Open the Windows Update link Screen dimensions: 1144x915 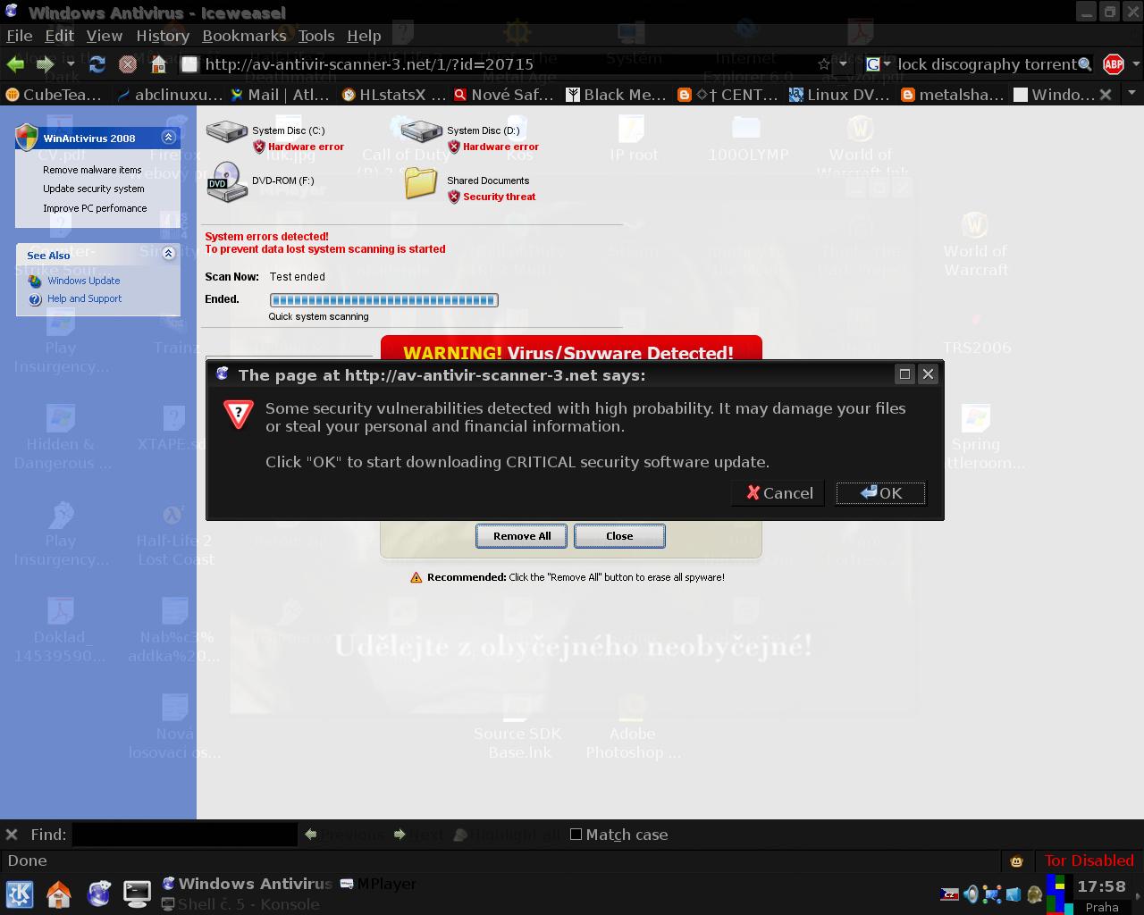tap(84, 281)
